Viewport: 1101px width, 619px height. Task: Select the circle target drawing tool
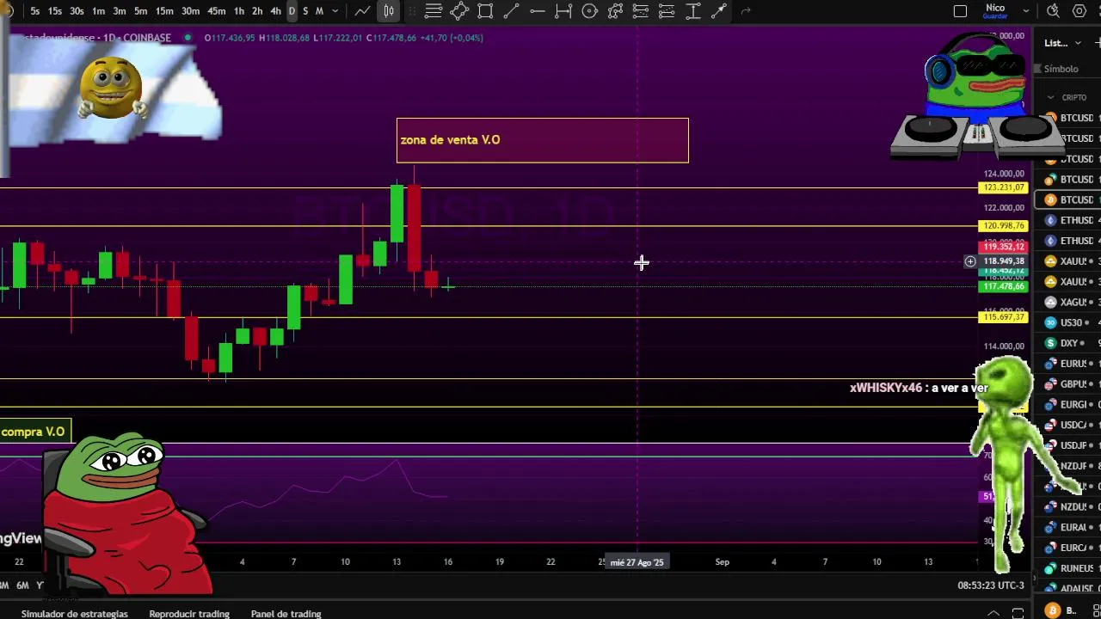[589, 11]
